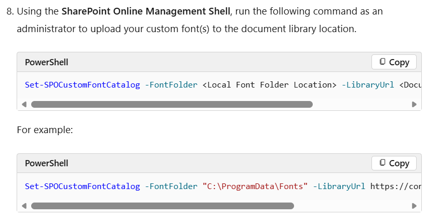Click '-FontFolder' parameter in first code block

click(x=171, y=85)
